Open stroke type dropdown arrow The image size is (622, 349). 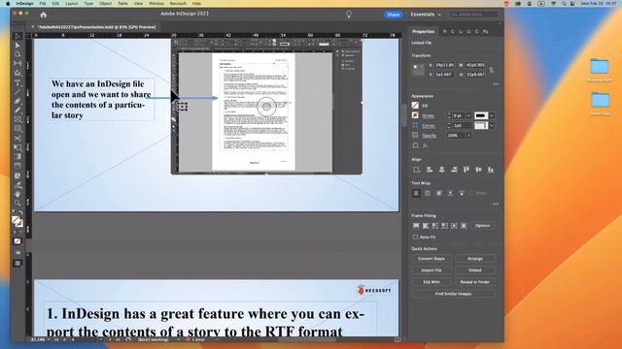492,115
